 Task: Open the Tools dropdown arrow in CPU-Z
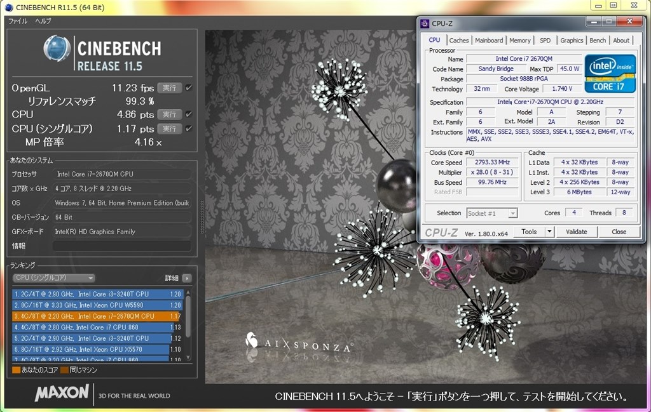click(x=549, y=232)
